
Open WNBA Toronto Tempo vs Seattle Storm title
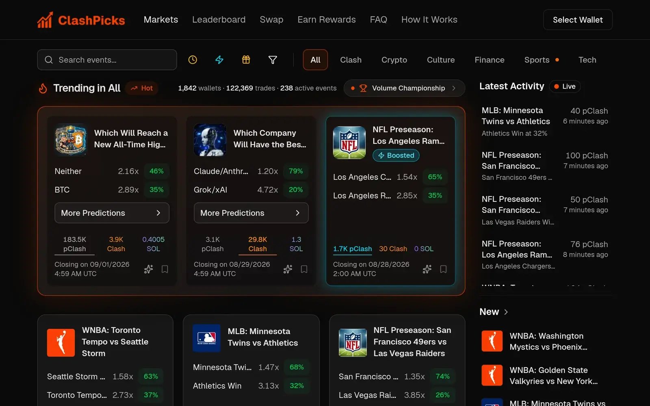click(x=115, y=342)
